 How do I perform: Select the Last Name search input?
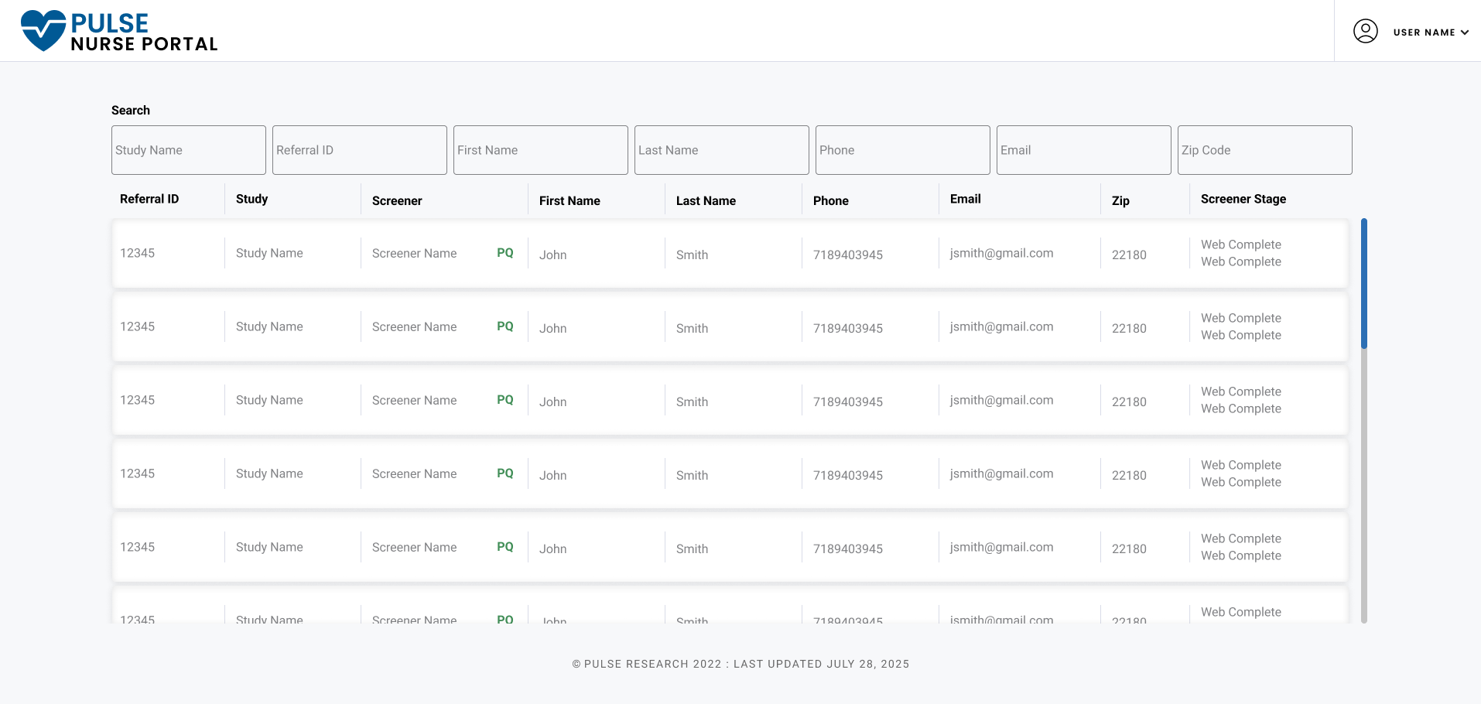(x=722, y=150)
